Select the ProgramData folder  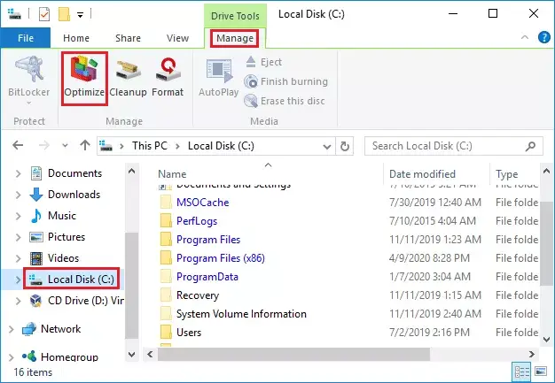tap(207, 276)
